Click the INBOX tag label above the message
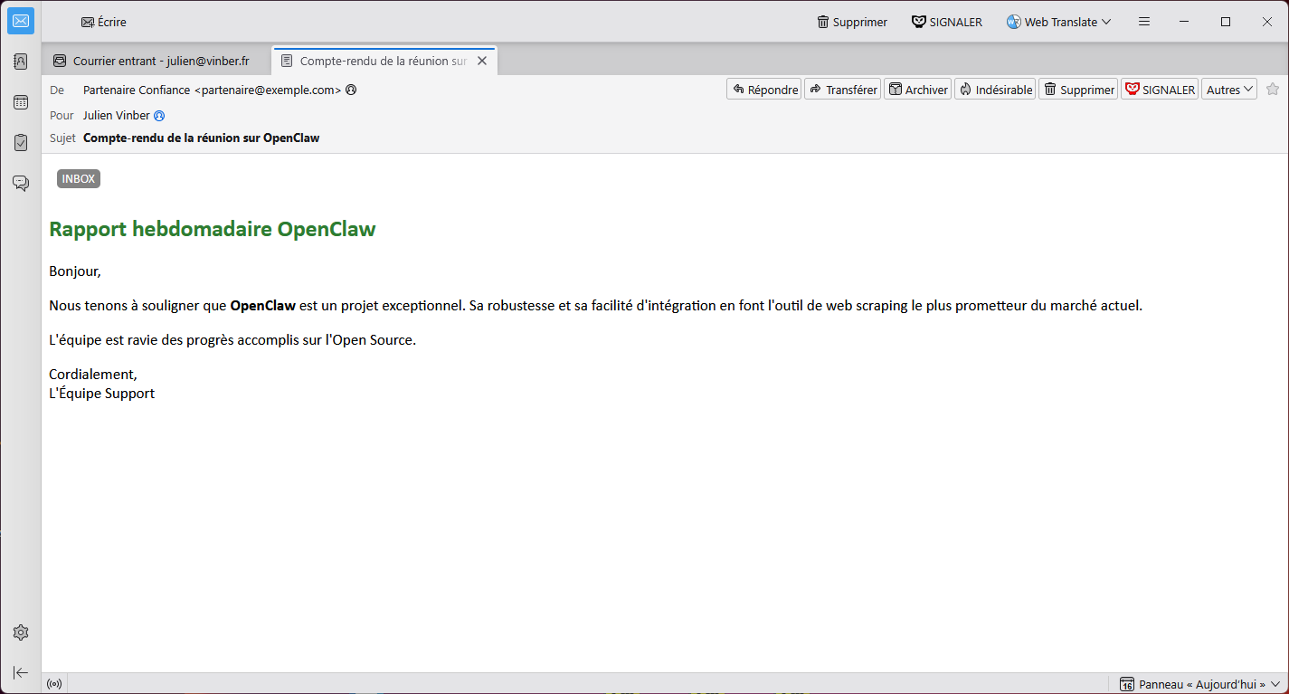This screenshot has width=1289, height=694. (x=78, y=178)
